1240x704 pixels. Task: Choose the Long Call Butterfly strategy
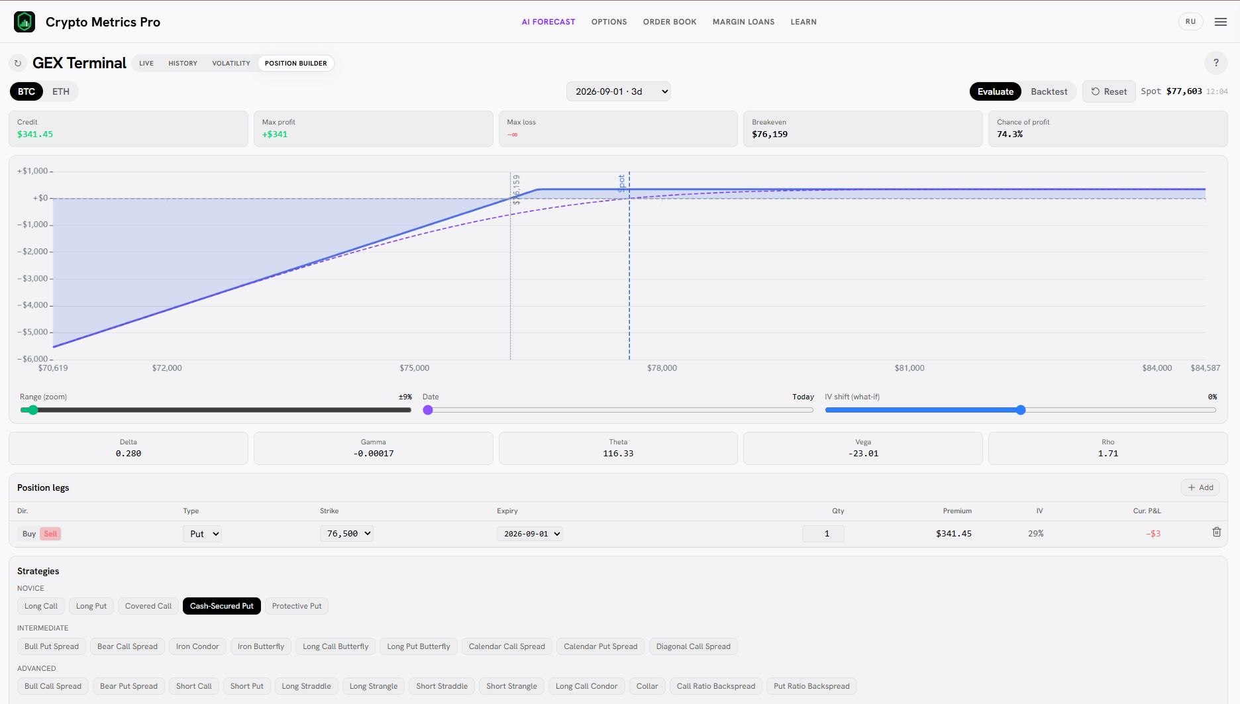coord(336,646)
